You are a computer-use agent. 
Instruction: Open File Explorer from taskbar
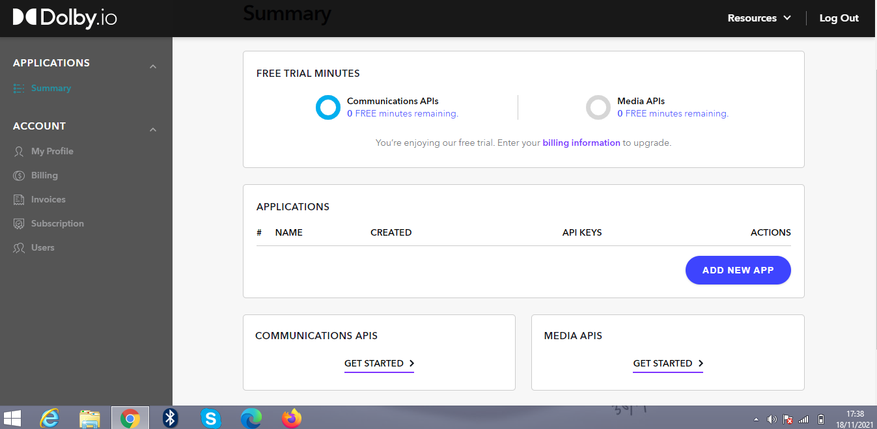point(89,418)
